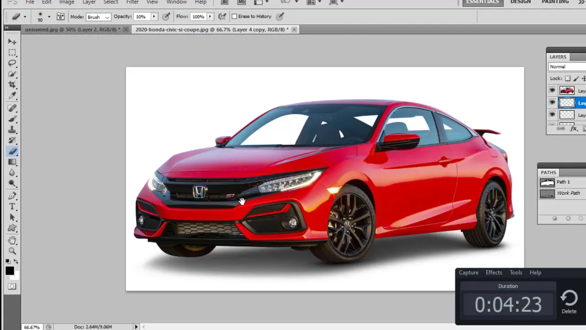Select the Hand tool
This screenshot has width=586, height=330.
12,241
